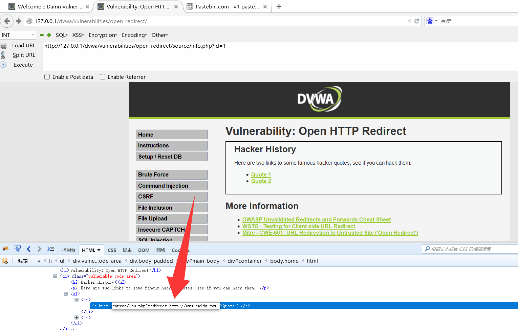
Task: Open the SQL dropdown menu
Action: coord(62,35)
